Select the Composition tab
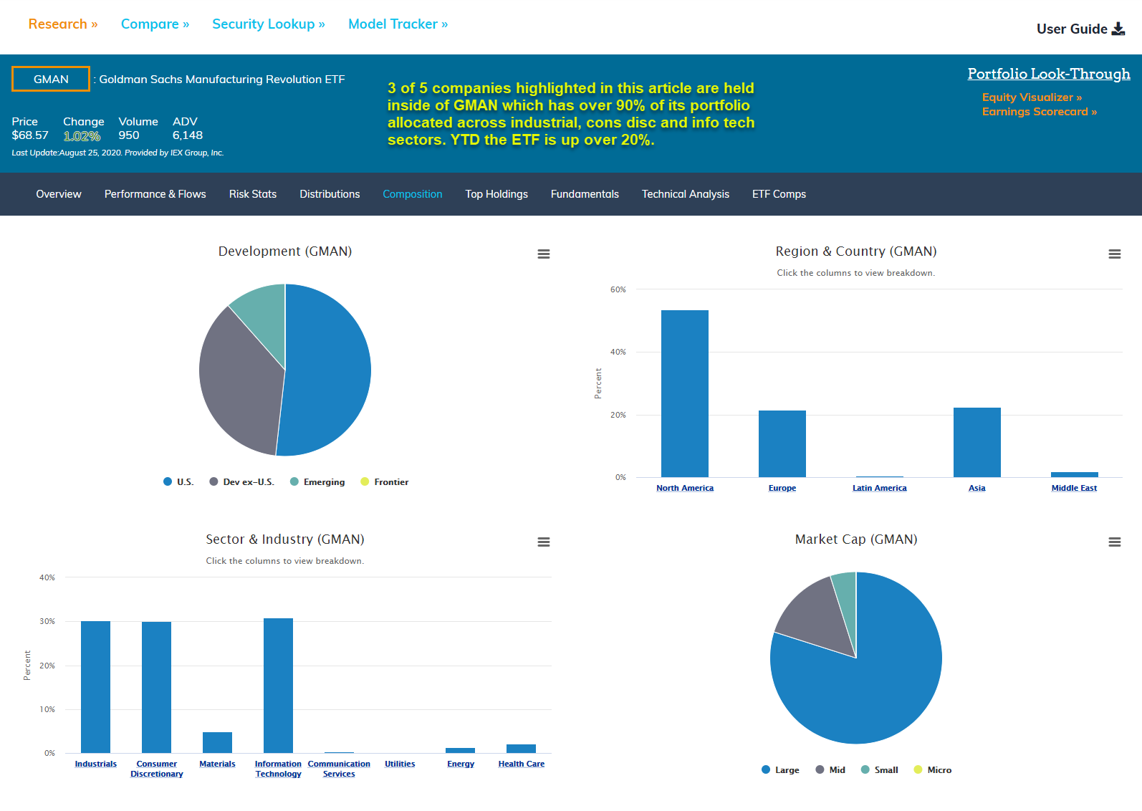This screenshot has width=1142, height=811. (x=413, y=194)
